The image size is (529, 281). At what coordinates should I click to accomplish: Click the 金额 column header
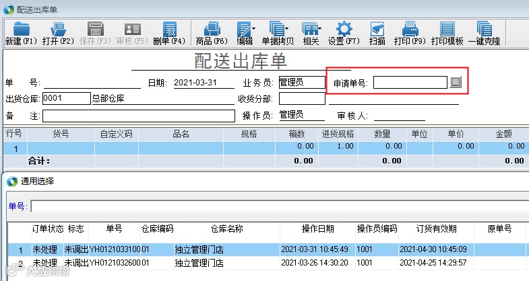[503, 134]
